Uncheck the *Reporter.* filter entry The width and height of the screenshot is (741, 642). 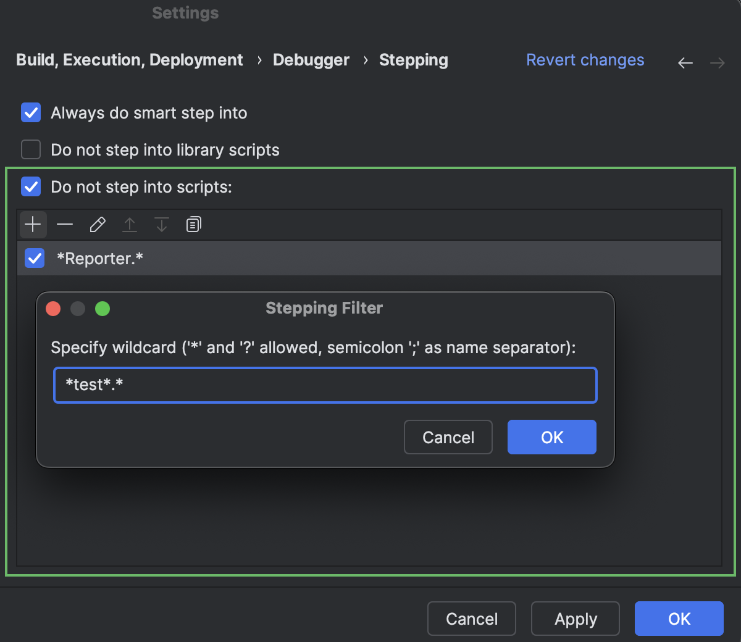pyautogui.click(x=35, y=258)
